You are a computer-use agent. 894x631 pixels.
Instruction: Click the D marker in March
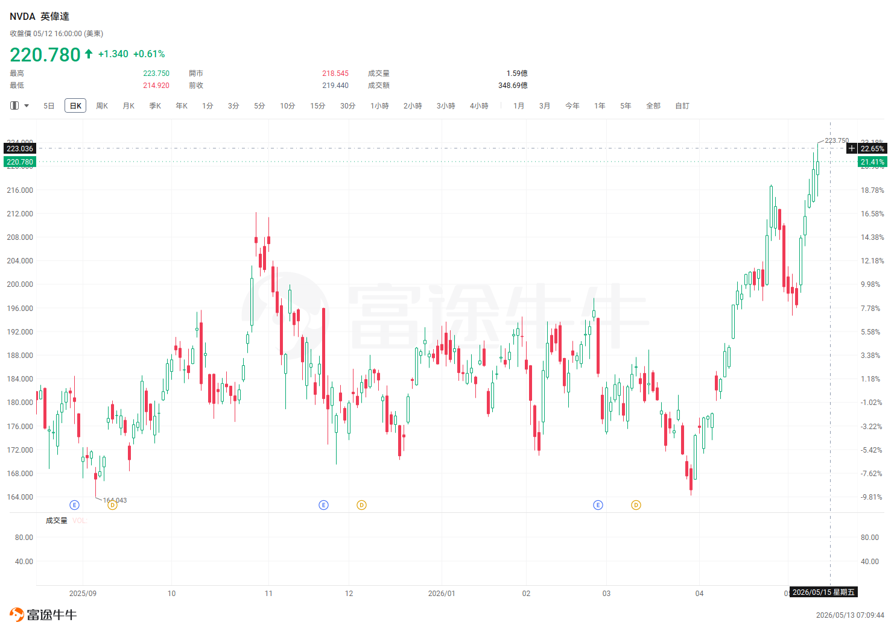(636, 505)
